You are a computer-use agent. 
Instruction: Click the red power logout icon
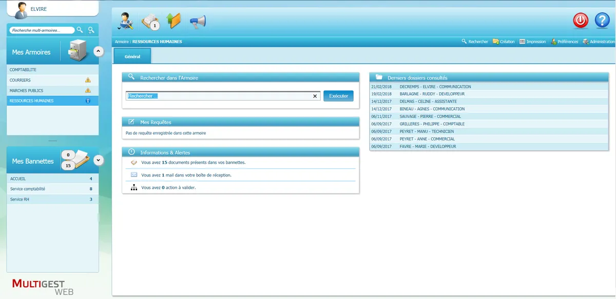point(581,21)
